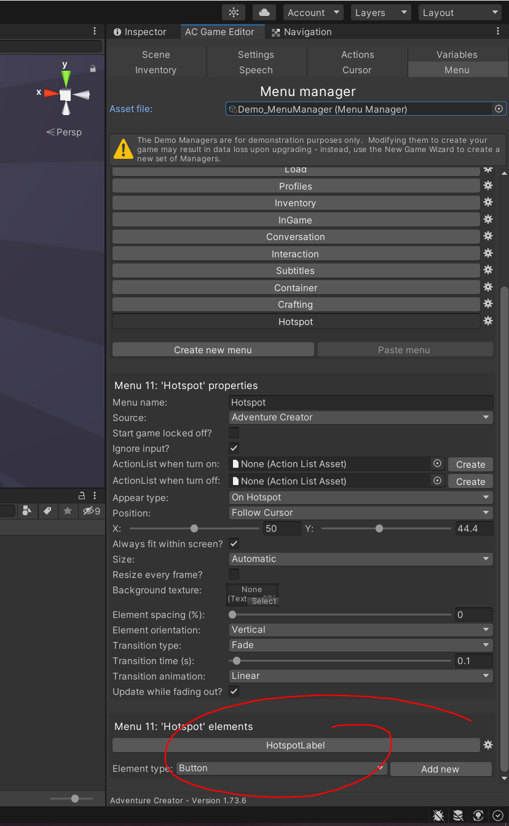Viewport: 509px width, 826px height.
Task: Click the Element spacing slider
Action: tap(341, 614)
